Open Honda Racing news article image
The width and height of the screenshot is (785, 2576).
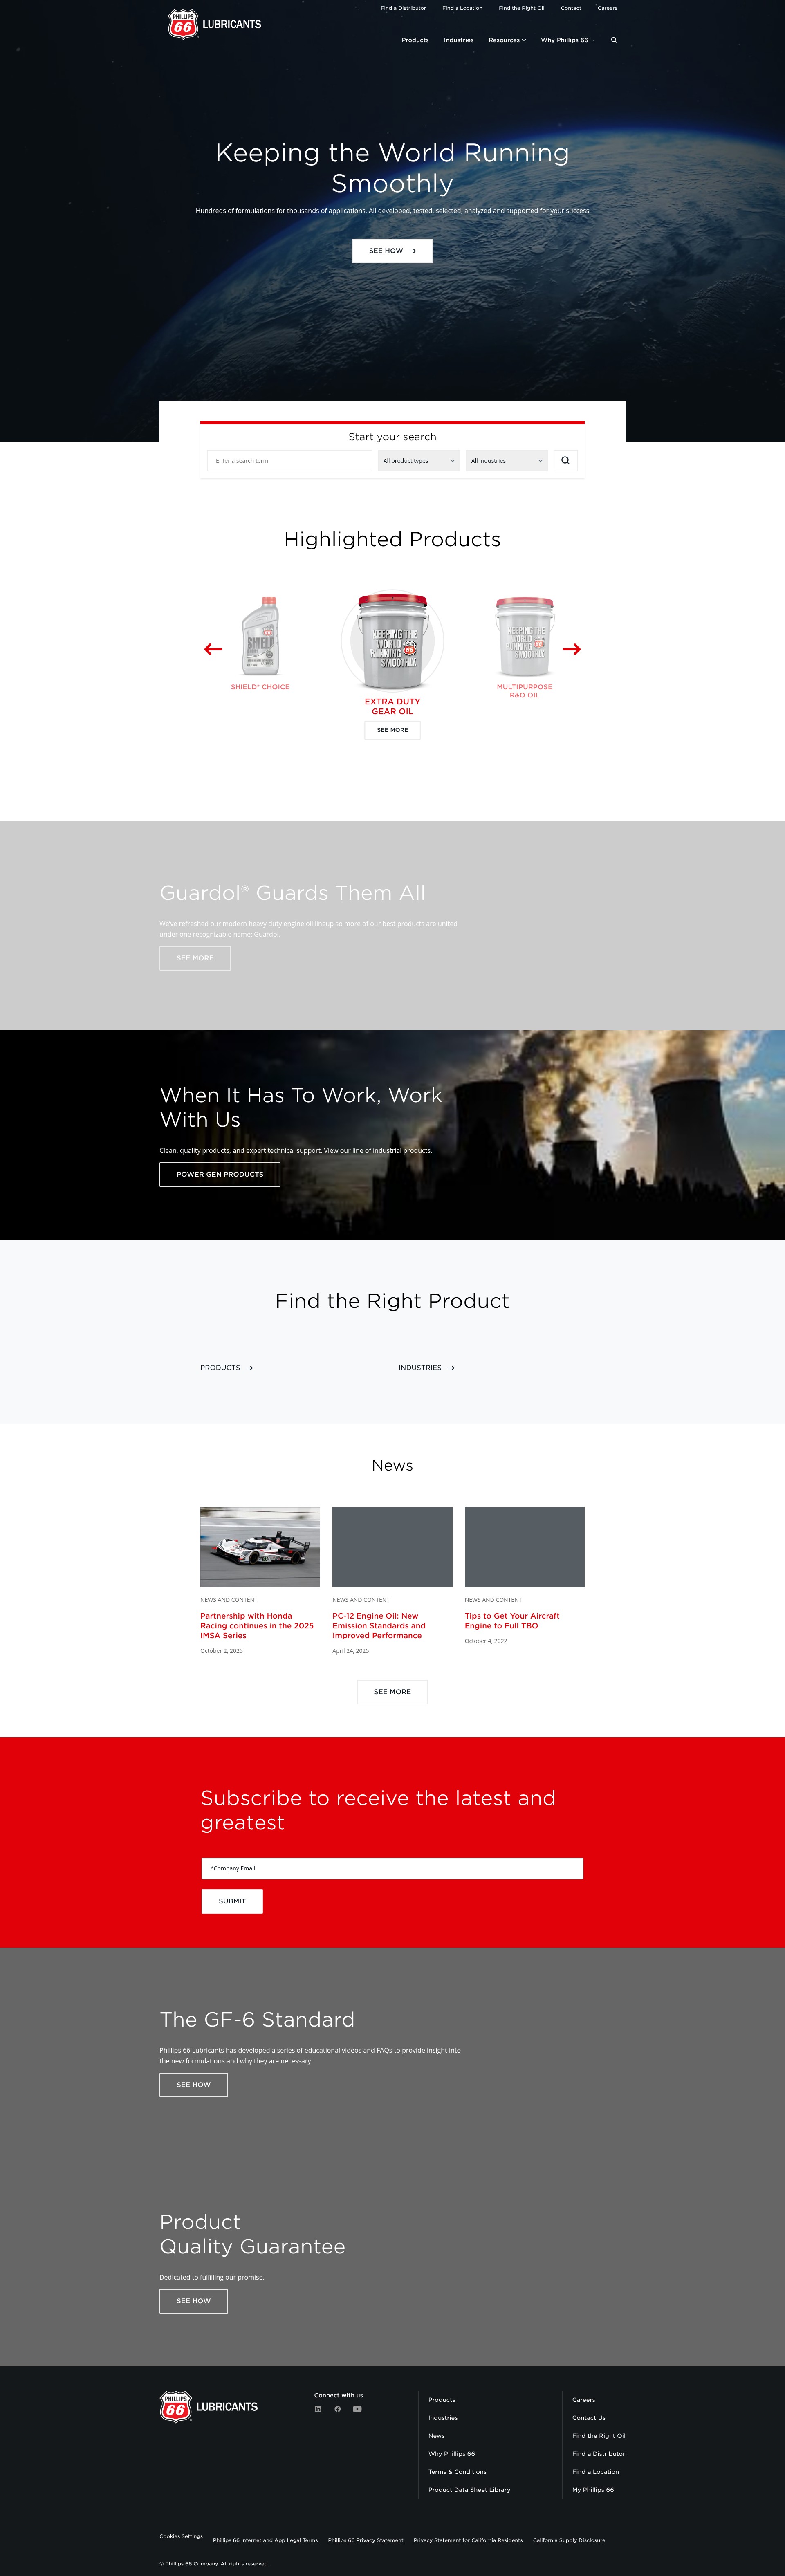click(x=260, y=1547)
